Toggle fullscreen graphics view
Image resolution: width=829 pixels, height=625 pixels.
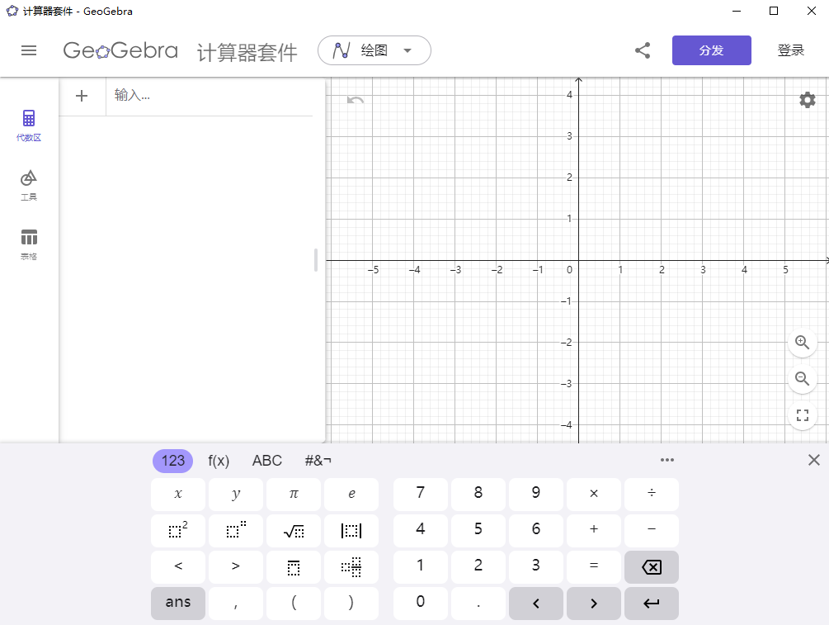(x=802, y=414)
